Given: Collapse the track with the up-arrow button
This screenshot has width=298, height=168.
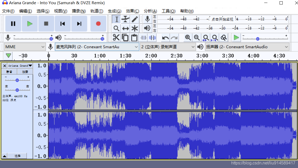Looking at the screenshot, I should click(x=4, y=156).
